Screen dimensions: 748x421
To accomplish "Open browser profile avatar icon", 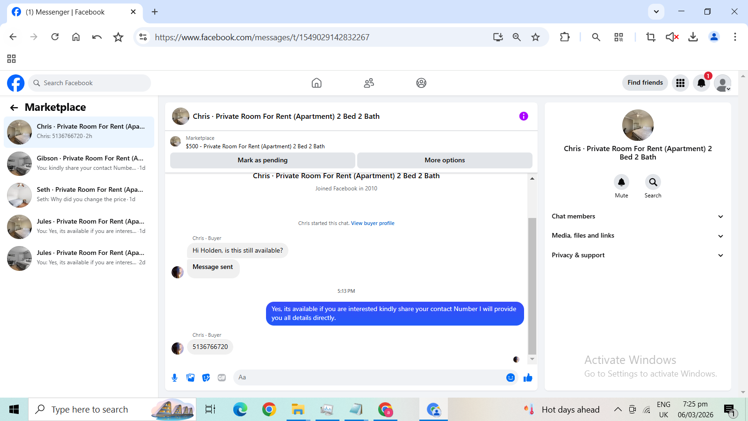I will [x=714, y=37].
